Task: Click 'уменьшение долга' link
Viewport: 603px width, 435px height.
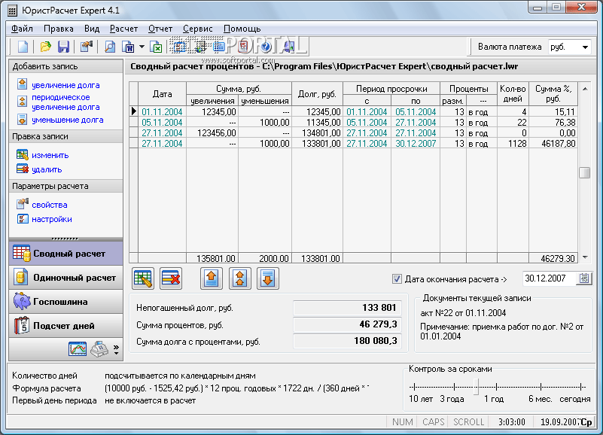Action: click(68, 120)
